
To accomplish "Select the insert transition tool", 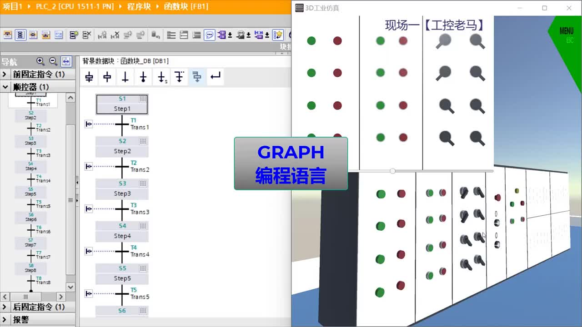I will 125,77.
